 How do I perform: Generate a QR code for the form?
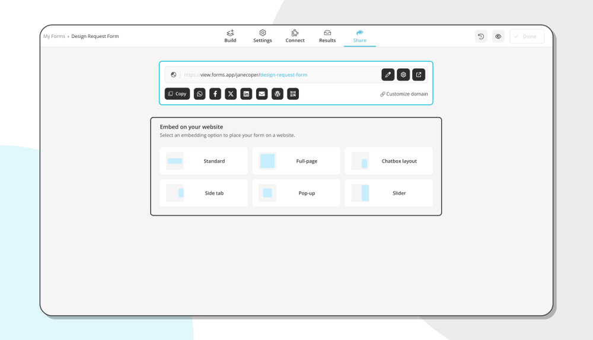coord(293,94)
